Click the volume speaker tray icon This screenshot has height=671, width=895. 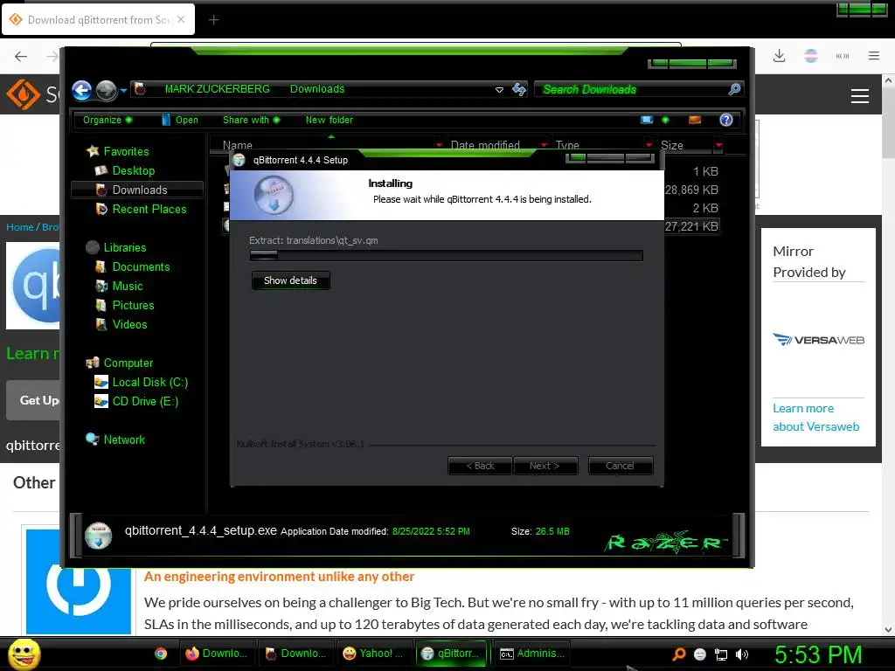click(x=742, y=654)
